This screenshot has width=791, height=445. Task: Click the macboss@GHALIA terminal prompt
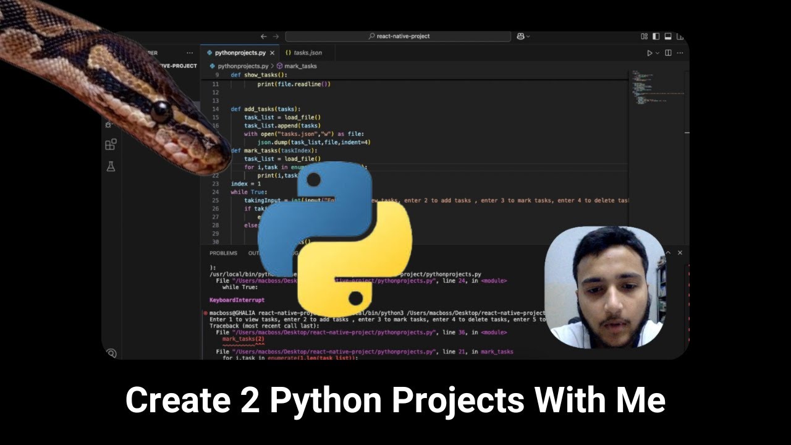(x=233, y=313)
